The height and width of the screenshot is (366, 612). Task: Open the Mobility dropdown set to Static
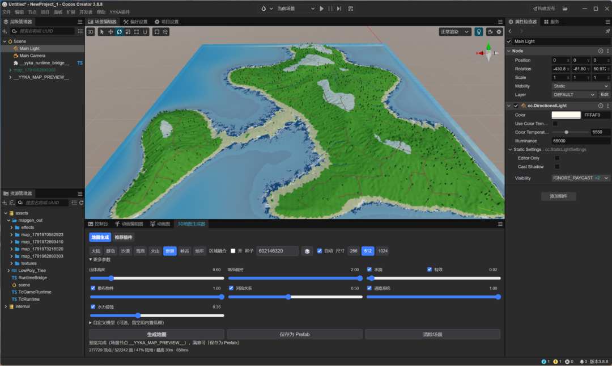click(580, 86)
